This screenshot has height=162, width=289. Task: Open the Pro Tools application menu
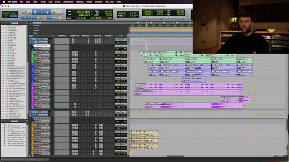click(12, 2)
